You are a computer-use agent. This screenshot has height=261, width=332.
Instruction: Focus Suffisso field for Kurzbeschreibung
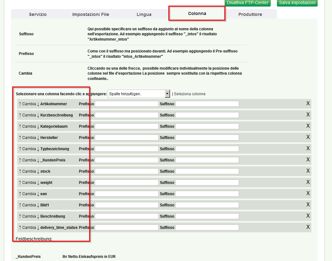pos(207,115)
